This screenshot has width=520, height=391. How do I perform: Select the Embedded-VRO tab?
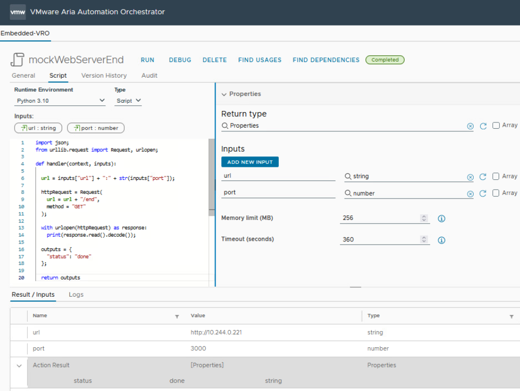[x=25, y=33]
